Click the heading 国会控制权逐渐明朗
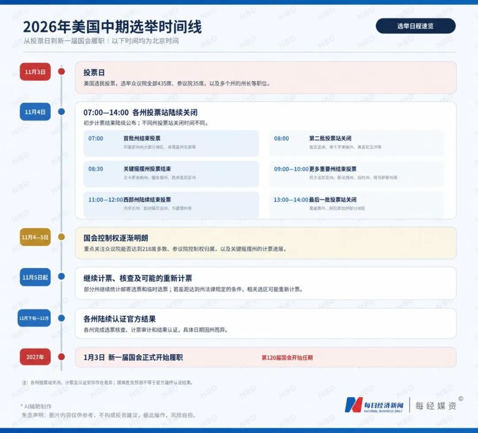Screen dimensions: 478x433 click(116, 238)
